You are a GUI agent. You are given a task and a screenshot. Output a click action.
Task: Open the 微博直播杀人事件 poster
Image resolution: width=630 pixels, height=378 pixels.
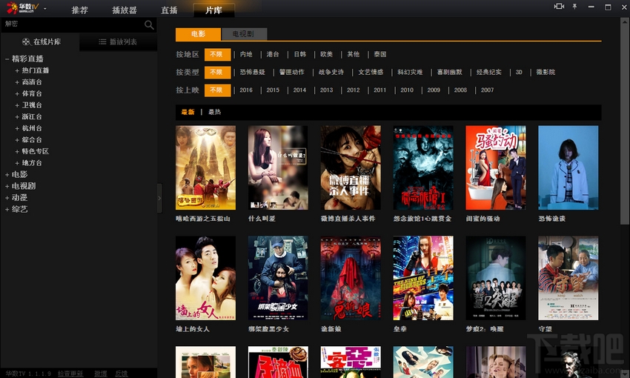tap(351, 168)
